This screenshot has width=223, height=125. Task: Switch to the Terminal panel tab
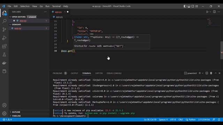click(87, 73)
